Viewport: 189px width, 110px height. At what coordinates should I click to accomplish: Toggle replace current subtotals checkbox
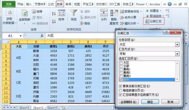[x=120, y=86]
